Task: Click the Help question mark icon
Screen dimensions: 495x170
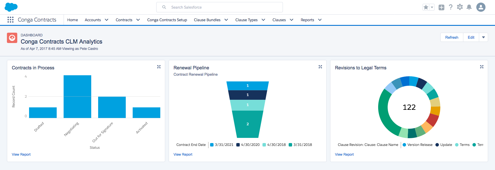Action: (x=451, y=7)
